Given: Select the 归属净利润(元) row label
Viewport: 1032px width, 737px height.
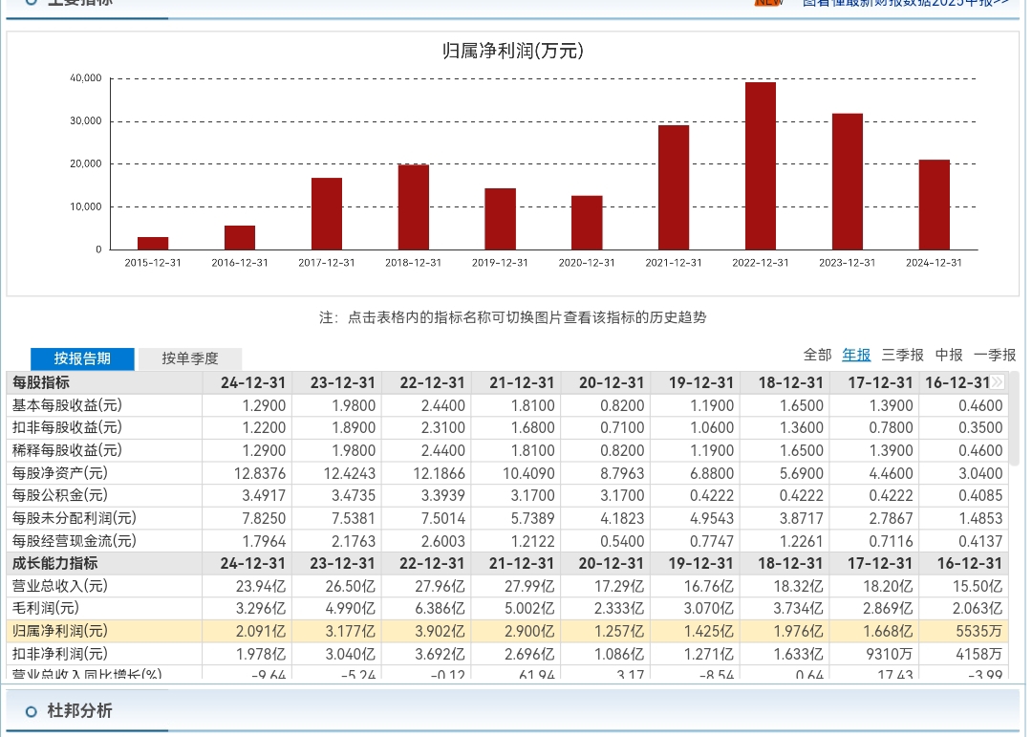Looking at the screenshot, I should [x=60, y=631].
